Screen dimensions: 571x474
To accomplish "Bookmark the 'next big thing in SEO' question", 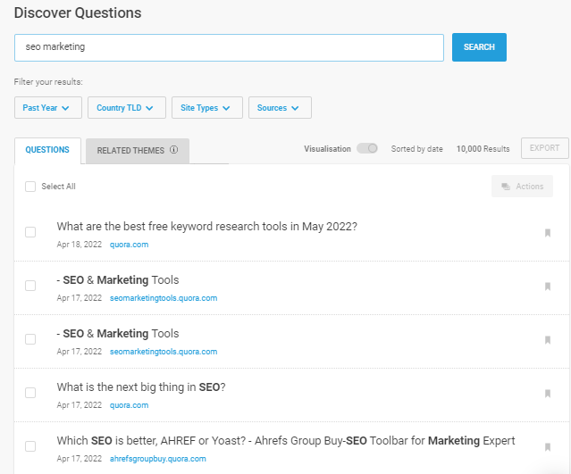I will pyautogui.click(x=547, y=394).
